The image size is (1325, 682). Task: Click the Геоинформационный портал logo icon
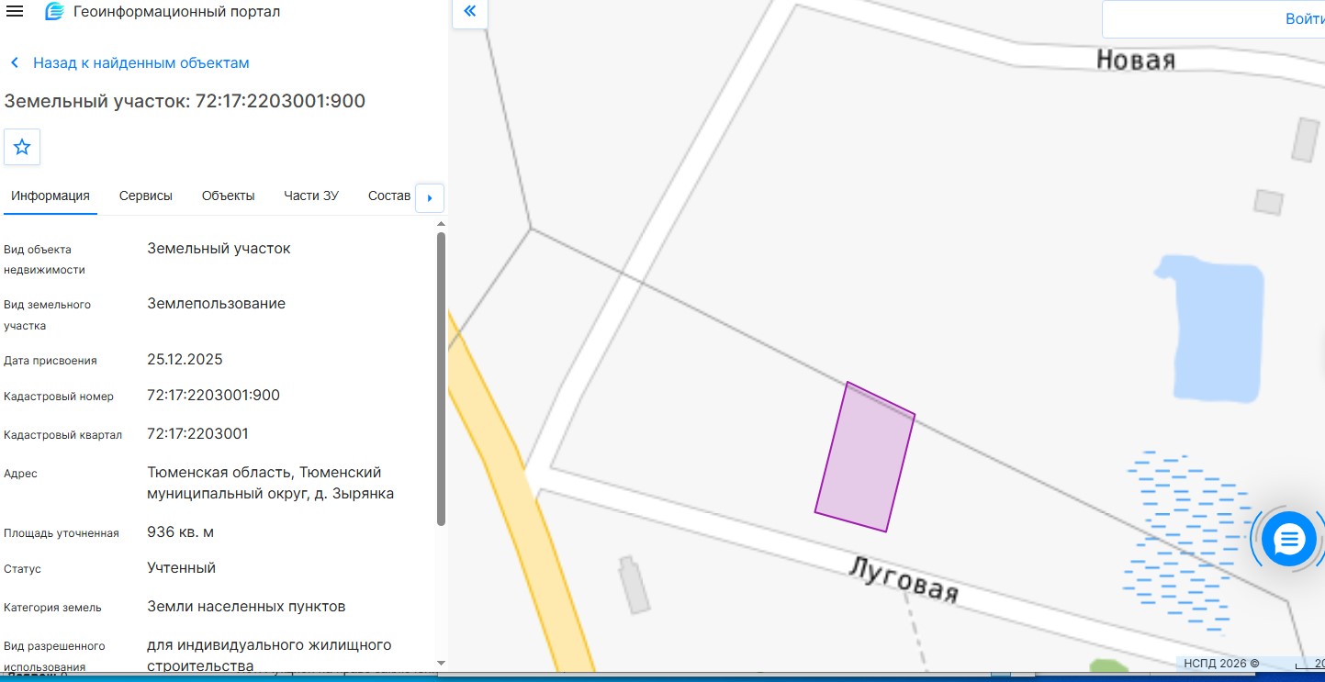[55, 12]
